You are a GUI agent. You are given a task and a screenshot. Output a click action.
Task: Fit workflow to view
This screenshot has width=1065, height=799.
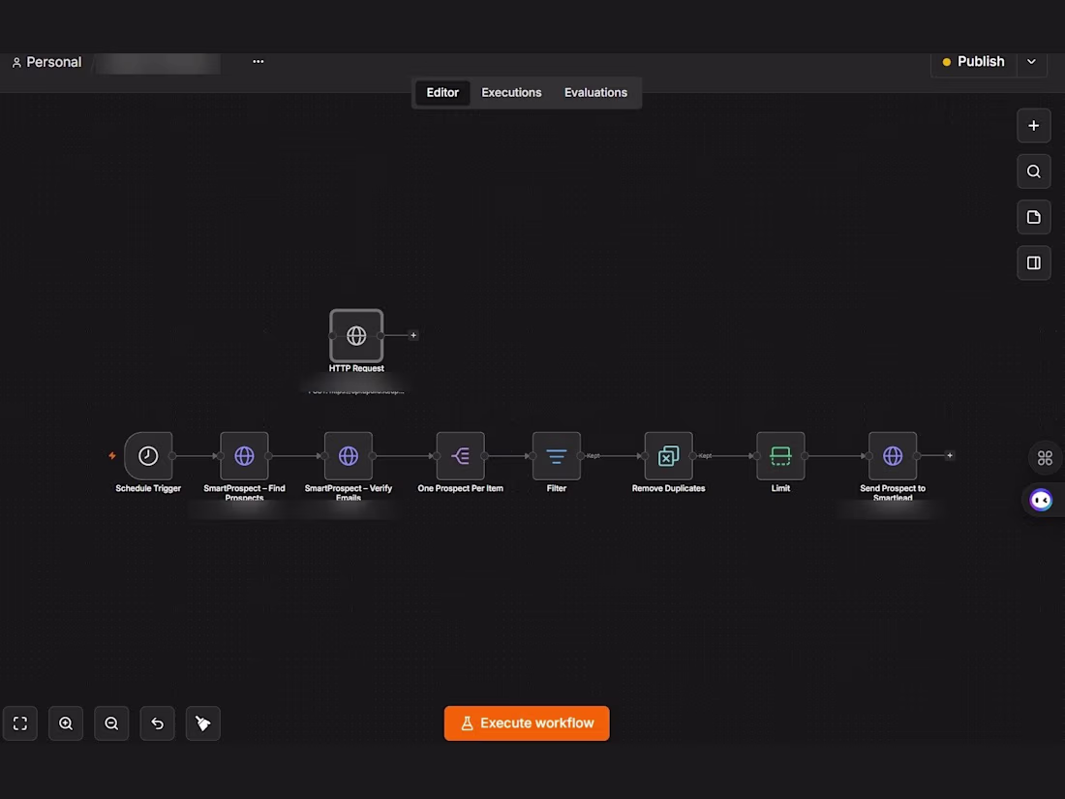click(x=20, y=723)
